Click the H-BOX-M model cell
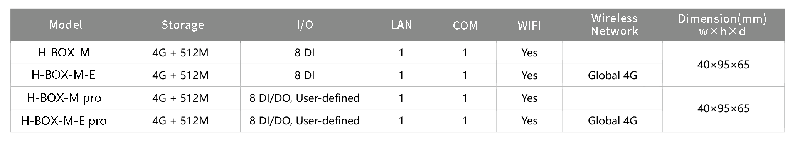This screenshot has width=795, height=141. point(66,53)
